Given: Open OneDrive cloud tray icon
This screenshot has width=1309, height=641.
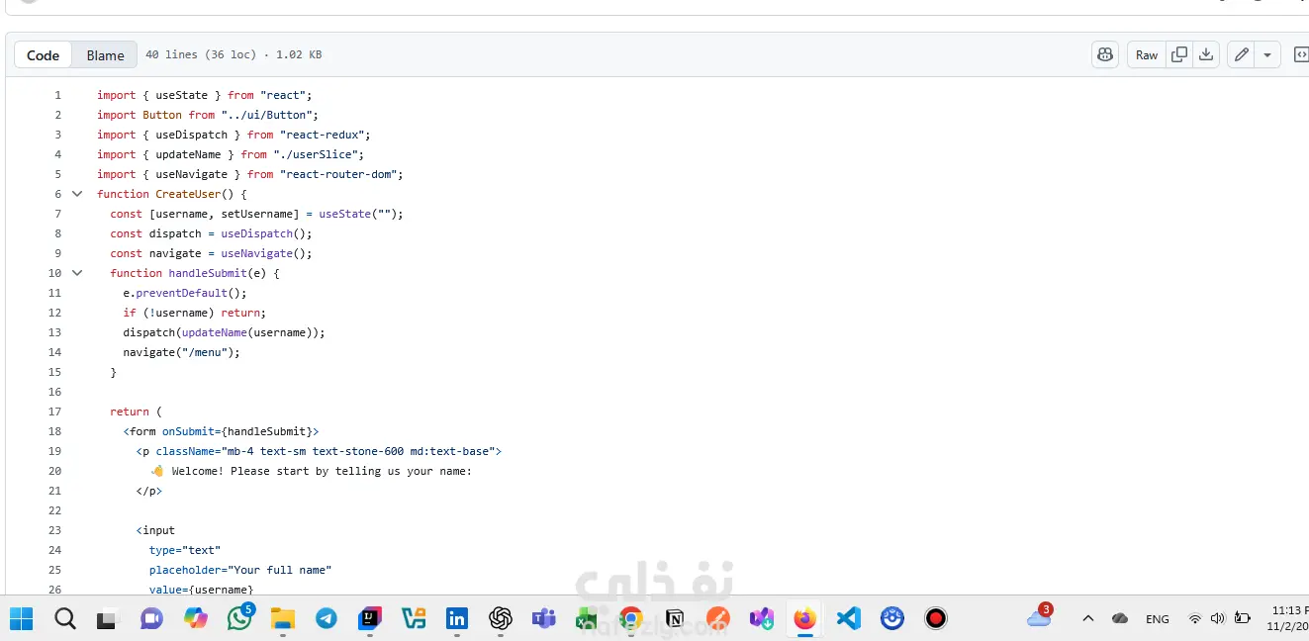Looking at the screenshot, I should pos(1120,619).
